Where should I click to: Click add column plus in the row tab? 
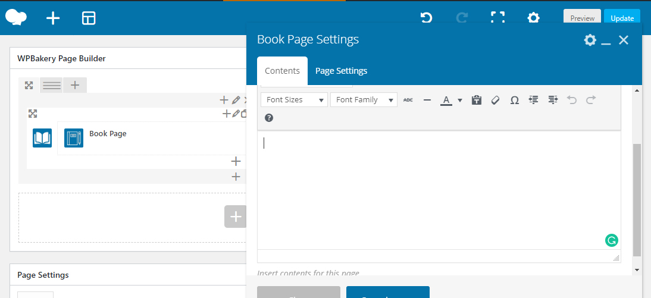point(75,85)
